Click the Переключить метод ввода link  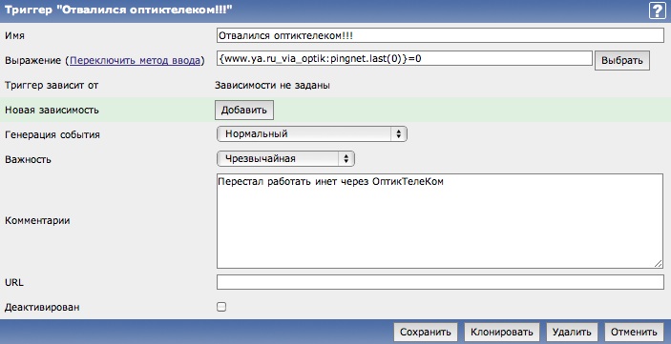point(135,61)
